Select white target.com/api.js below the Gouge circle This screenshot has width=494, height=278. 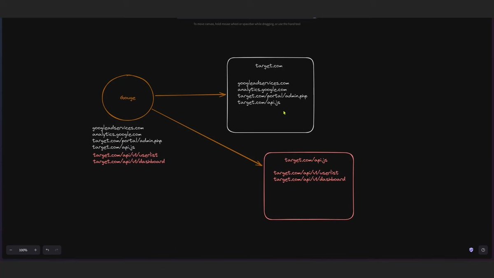114,147
